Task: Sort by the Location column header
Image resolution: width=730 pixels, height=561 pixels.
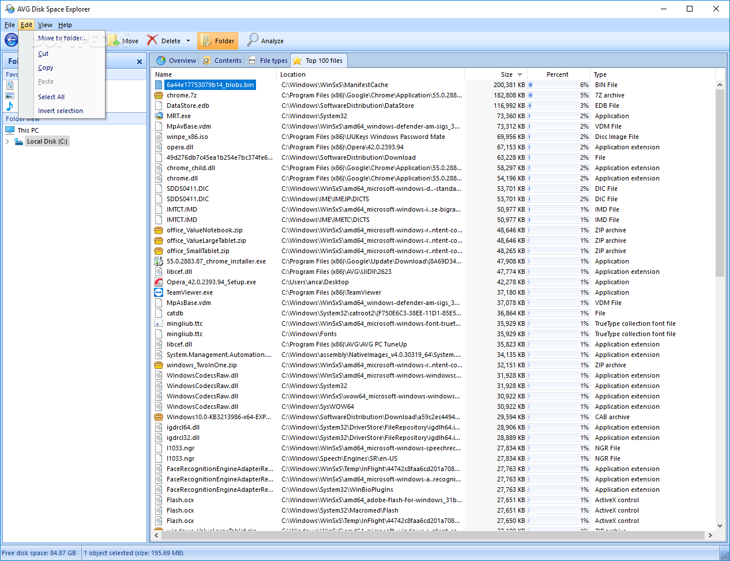Action: 371,74
